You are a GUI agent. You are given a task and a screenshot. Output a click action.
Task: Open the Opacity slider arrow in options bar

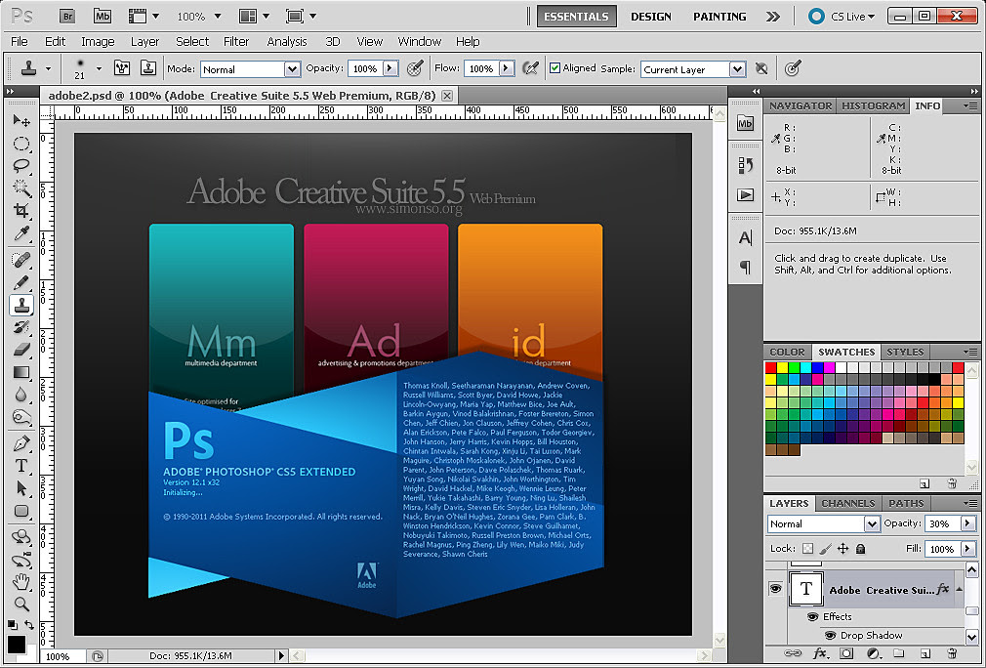coord(390,68)
